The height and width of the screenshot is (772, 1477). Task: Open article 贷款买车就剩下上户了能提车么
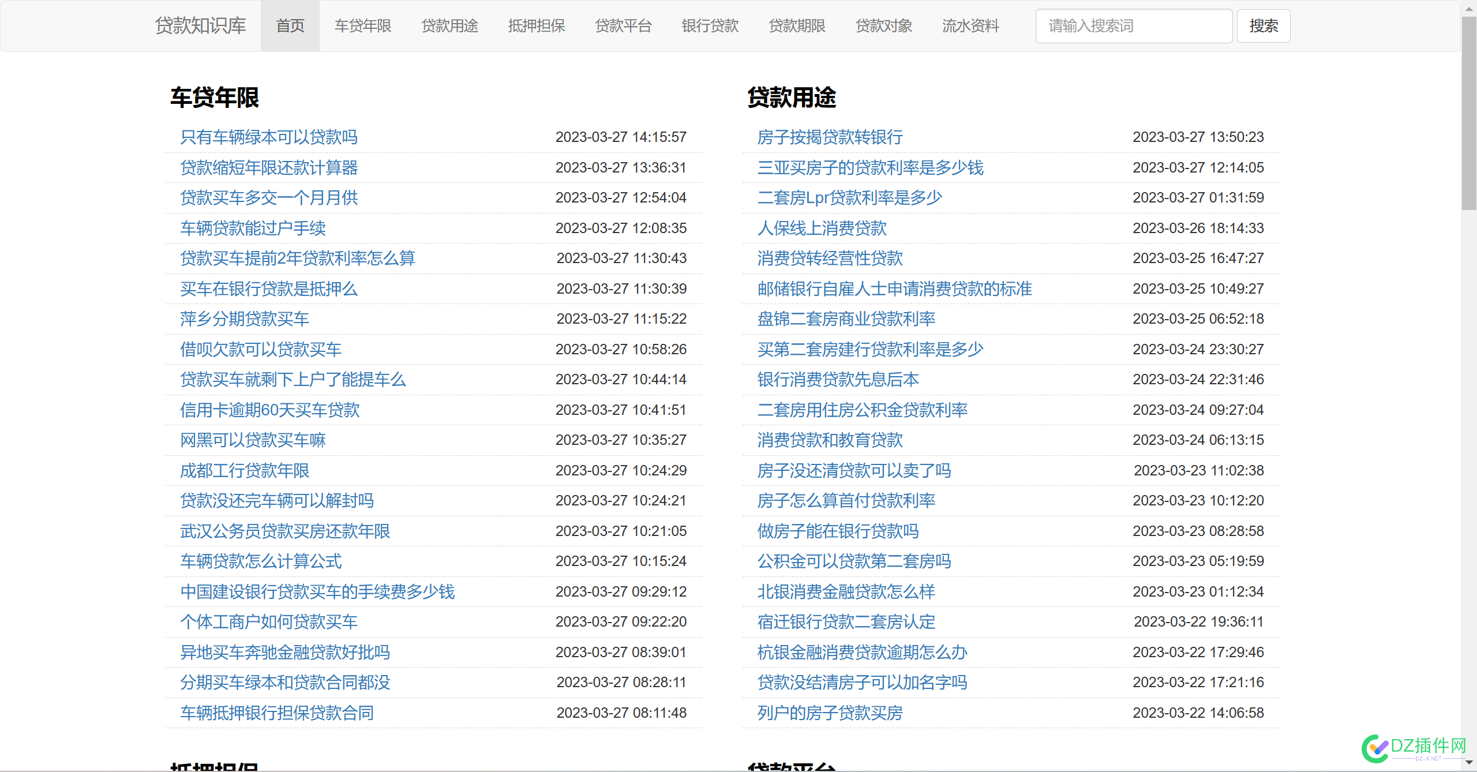click(293, 380)
